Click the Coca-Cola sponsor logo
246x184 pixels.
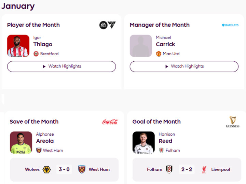110,122
